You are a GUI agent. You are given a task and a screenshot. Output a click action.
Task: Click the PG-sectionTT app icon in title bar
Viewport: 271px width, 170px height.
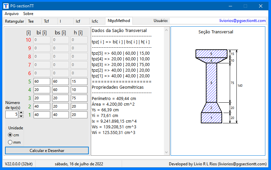click(6, 6)
